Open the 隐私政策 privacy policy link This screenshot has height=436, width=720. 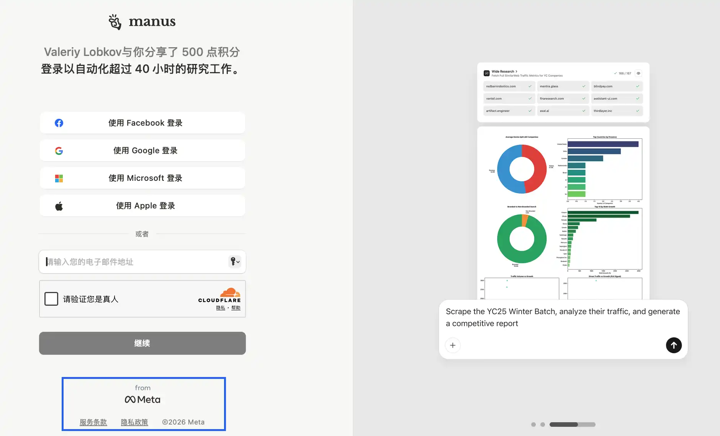(134, 422)
